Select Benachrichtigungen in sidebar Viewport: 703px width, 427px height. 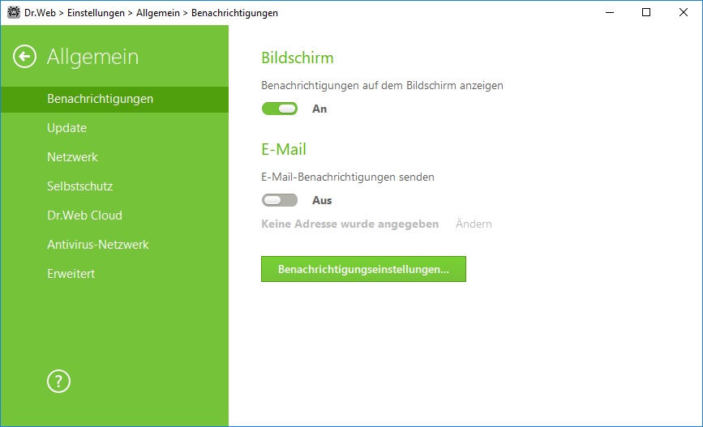[x=115, y=99]
